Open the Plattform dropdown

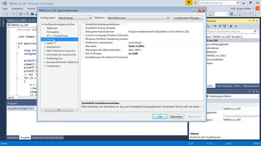click(138, 18)
